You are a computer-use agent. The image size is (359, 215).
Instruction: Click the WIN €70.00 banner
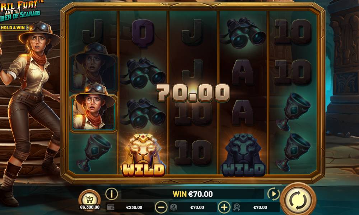pos(192,194)
